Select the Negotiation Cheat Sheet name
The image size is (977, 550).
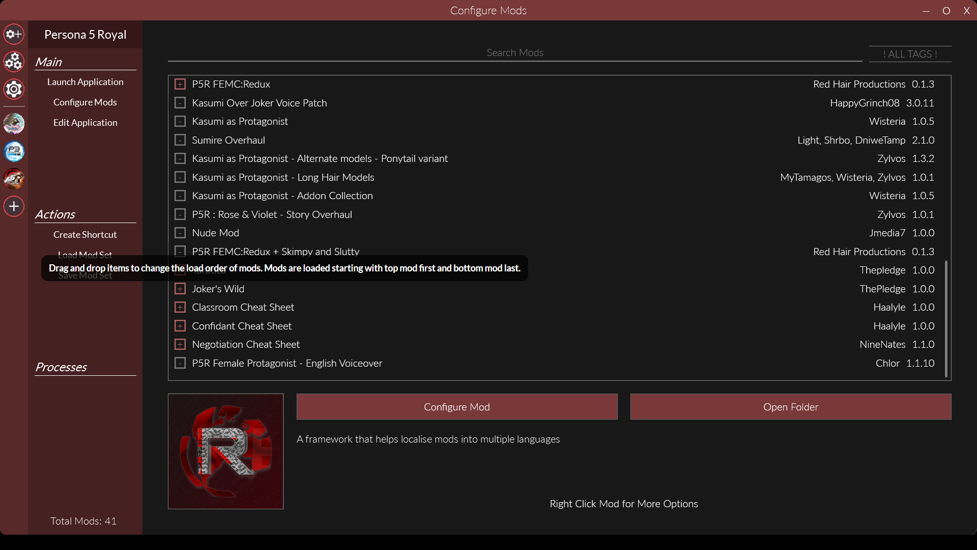pos(246,344)
